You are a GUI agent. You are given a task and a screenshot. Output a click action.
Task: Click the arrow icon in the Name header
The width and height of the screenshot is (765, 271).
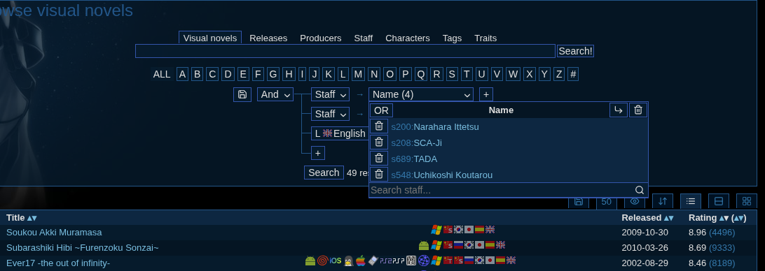pos(618,110)
